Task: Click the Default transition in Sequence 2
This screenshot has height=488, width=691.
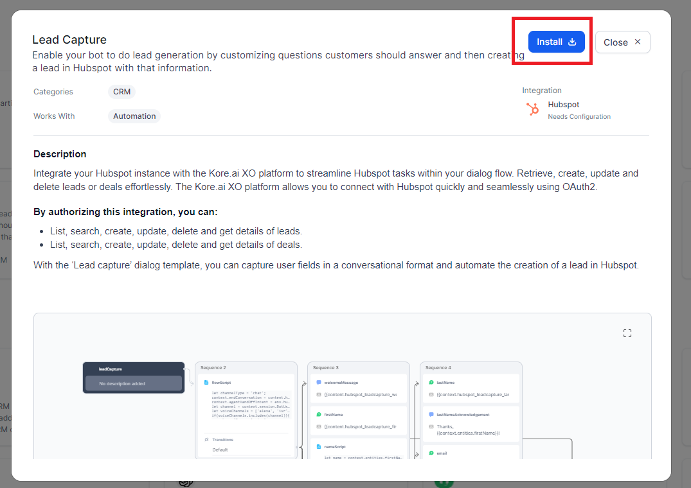Action: [x=220, y=449]
